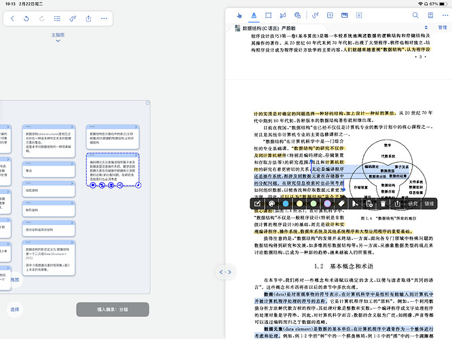Screen dimensions: 452x339
Task: Open the 集合 card dots menu
Action: 29,163
